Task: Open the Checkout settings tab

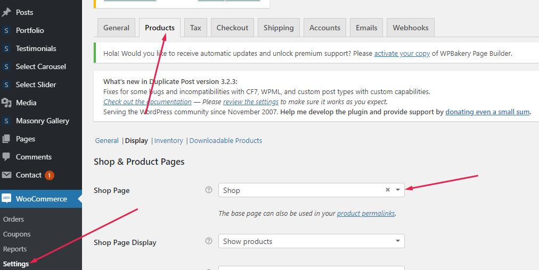Action: coord(232,28)
